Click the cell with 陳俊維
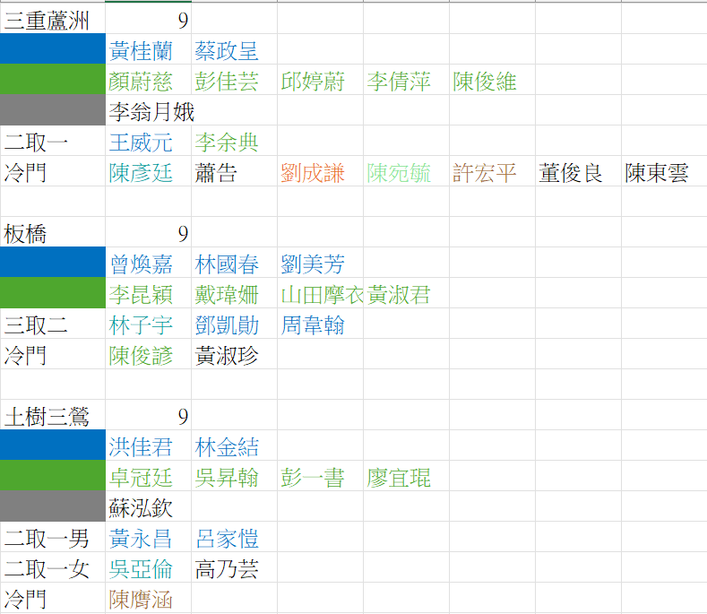 [x=493, y=80]
